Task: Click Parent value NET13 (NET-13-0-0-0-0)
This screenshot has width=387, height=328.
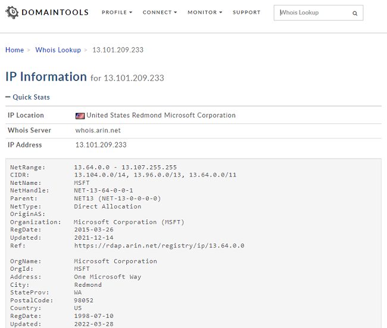Action: (x=117, y=199)
